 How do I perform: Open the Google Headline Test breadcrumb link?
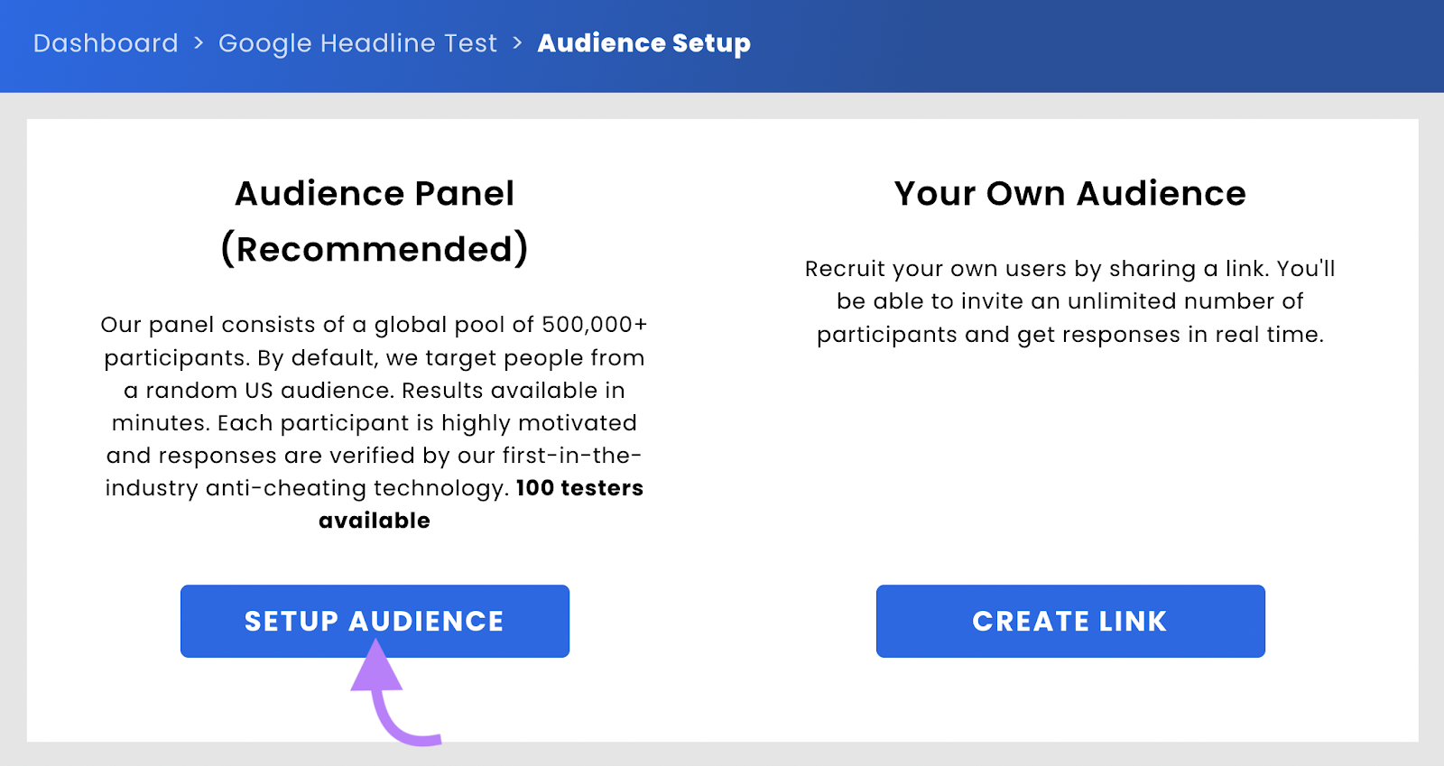(357, 42)
